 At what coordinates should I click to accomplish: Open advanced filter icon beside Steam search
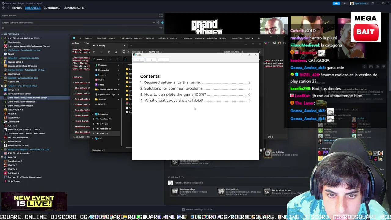(x=161, y=28)
